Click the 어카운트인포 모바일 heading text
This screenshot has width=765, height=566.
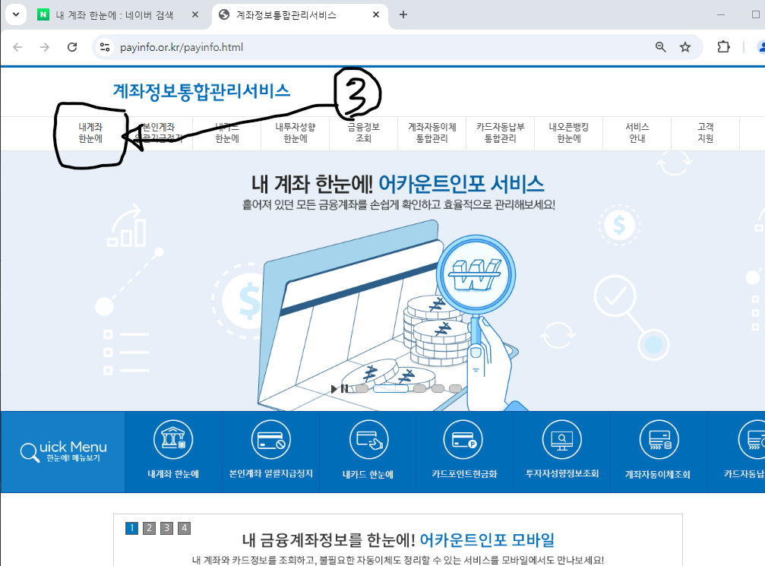coord(487,540)
